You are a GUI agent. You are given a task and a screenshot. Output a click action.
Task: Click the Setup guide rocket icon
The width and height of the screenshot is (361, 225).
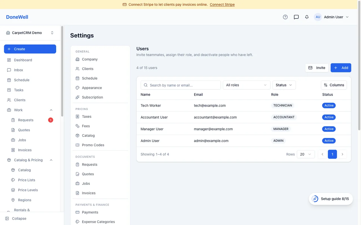[x=315, y=199]
